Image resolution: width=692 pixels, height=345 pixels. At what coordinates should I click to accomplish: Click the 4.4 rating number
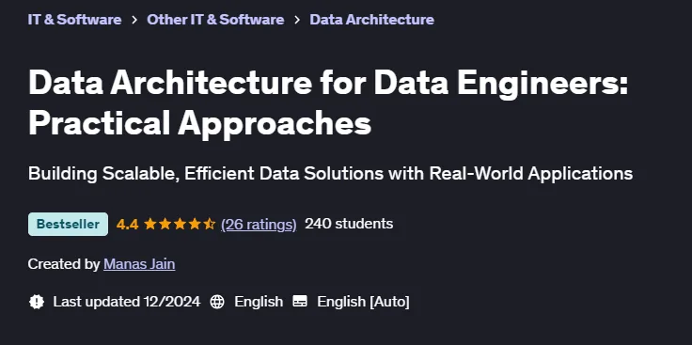click(x=127, y=224)
